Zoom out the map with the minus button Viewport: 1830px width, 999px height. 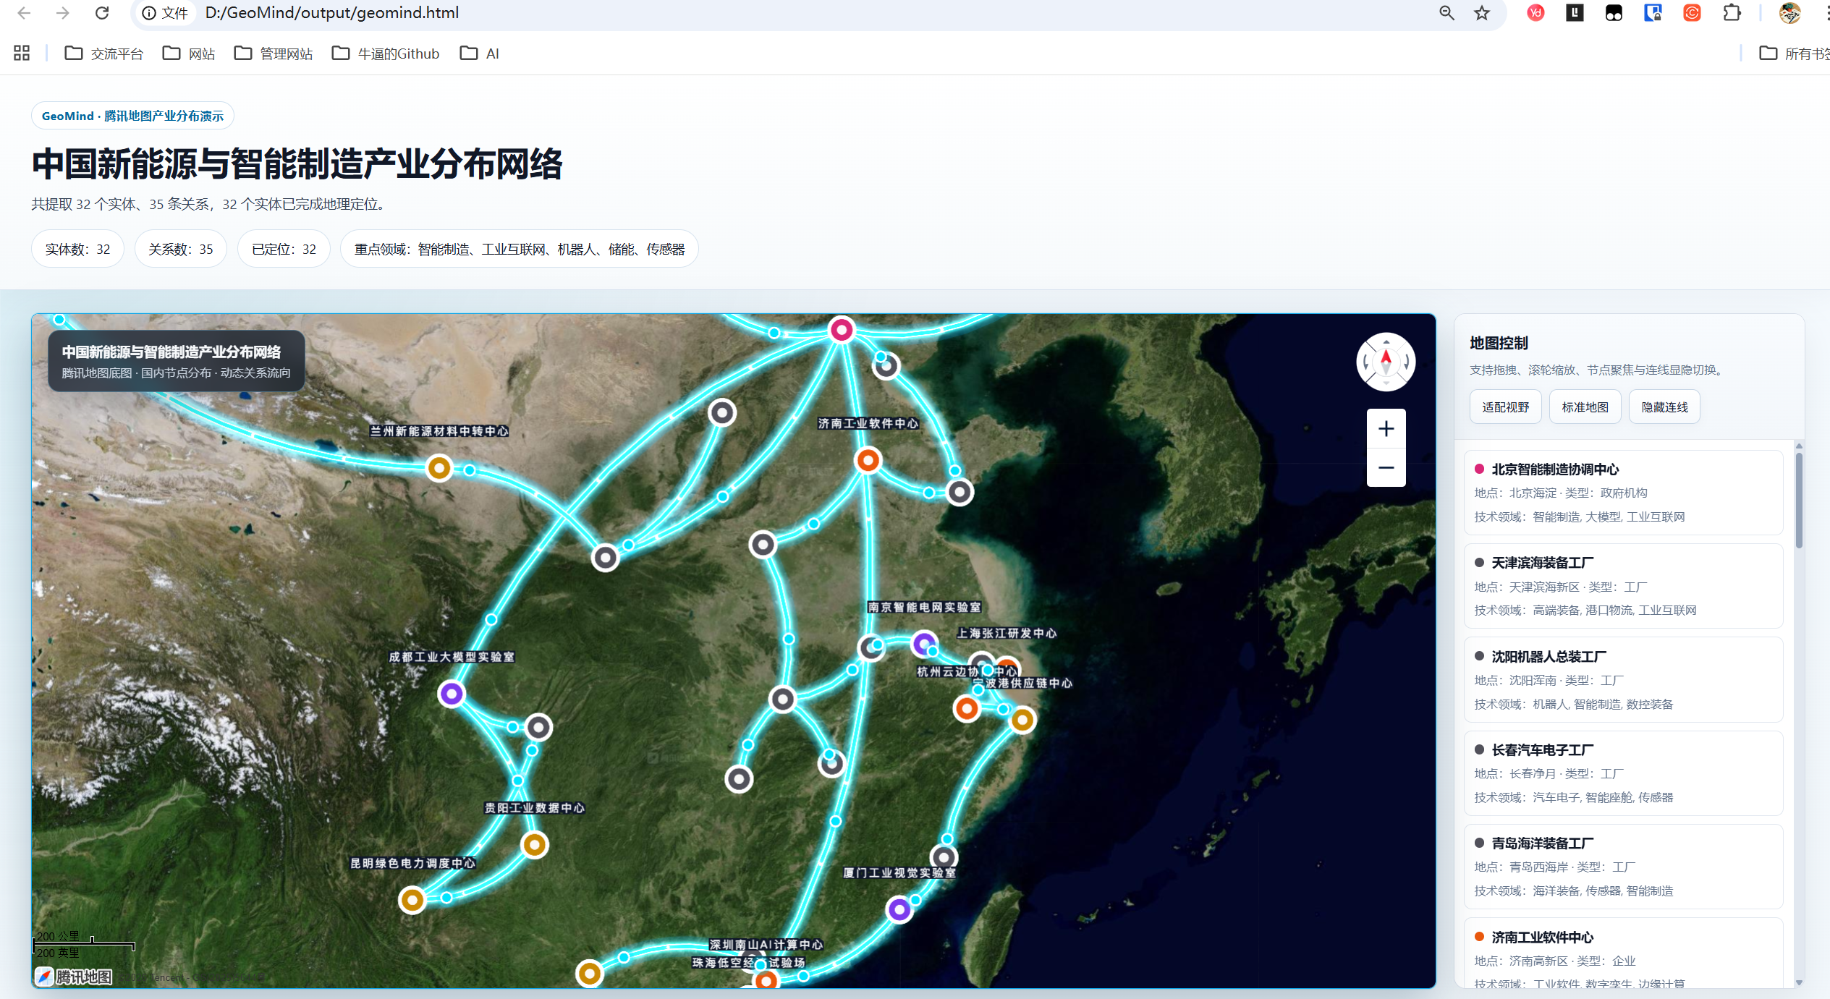point(1386,467)
